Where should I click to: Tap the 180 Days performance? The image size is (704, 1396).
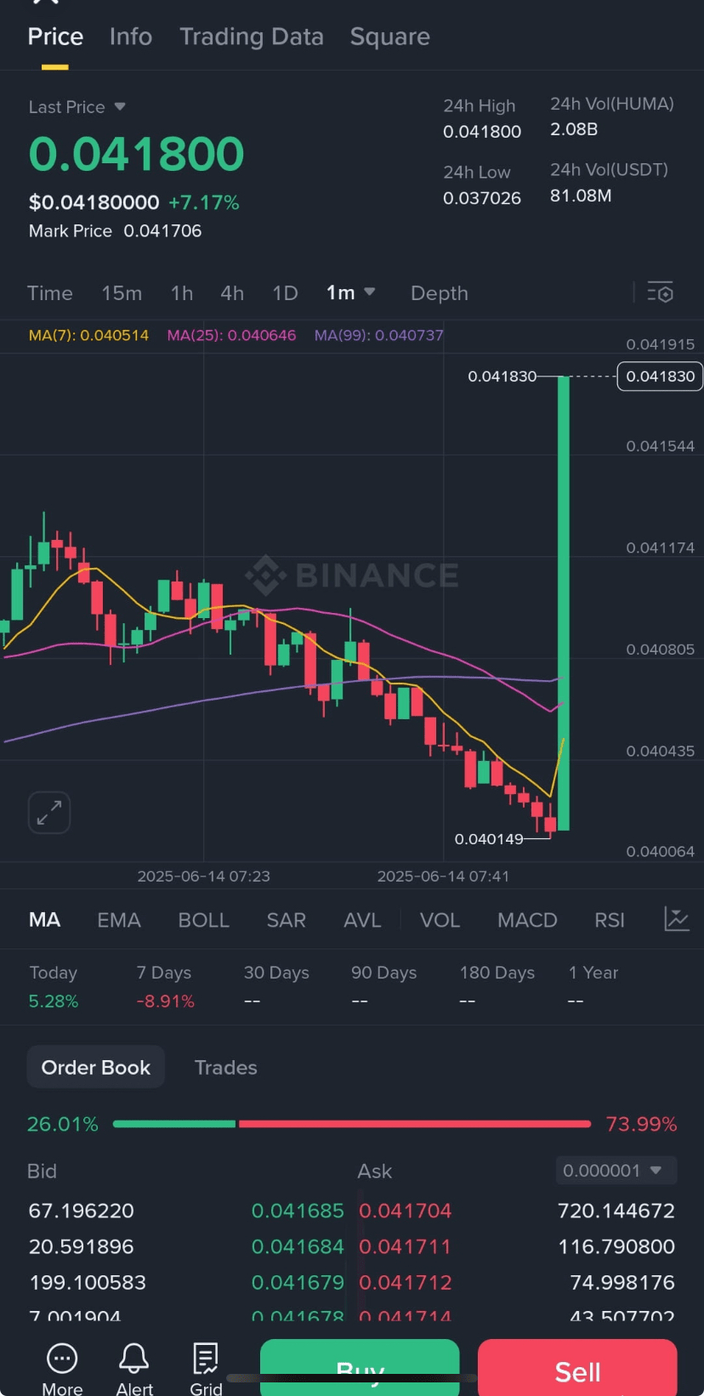[x=497, y=986]
